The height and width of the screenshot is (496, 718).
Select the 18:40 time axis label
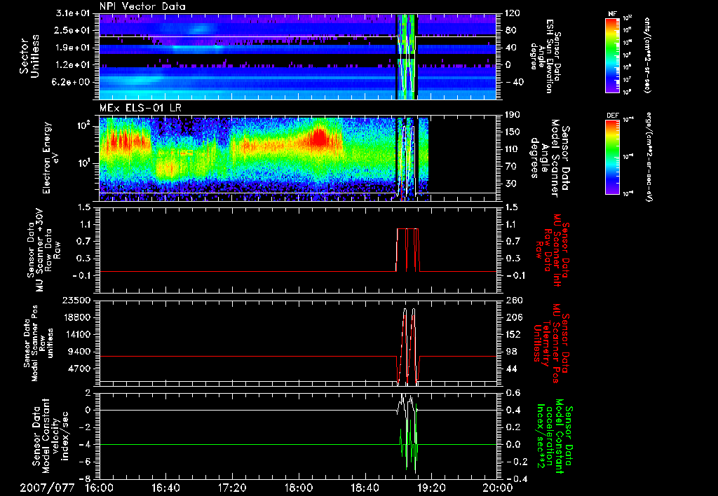(365, 488)
